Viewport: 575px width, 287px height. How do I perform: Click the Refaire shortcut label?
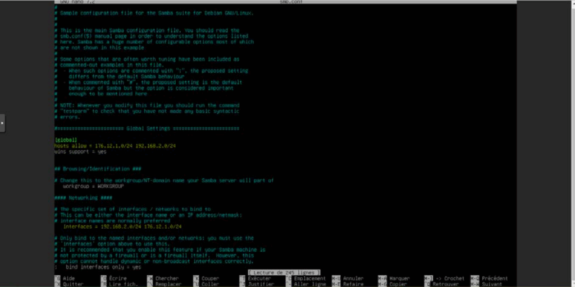click(x=353, y=284)
